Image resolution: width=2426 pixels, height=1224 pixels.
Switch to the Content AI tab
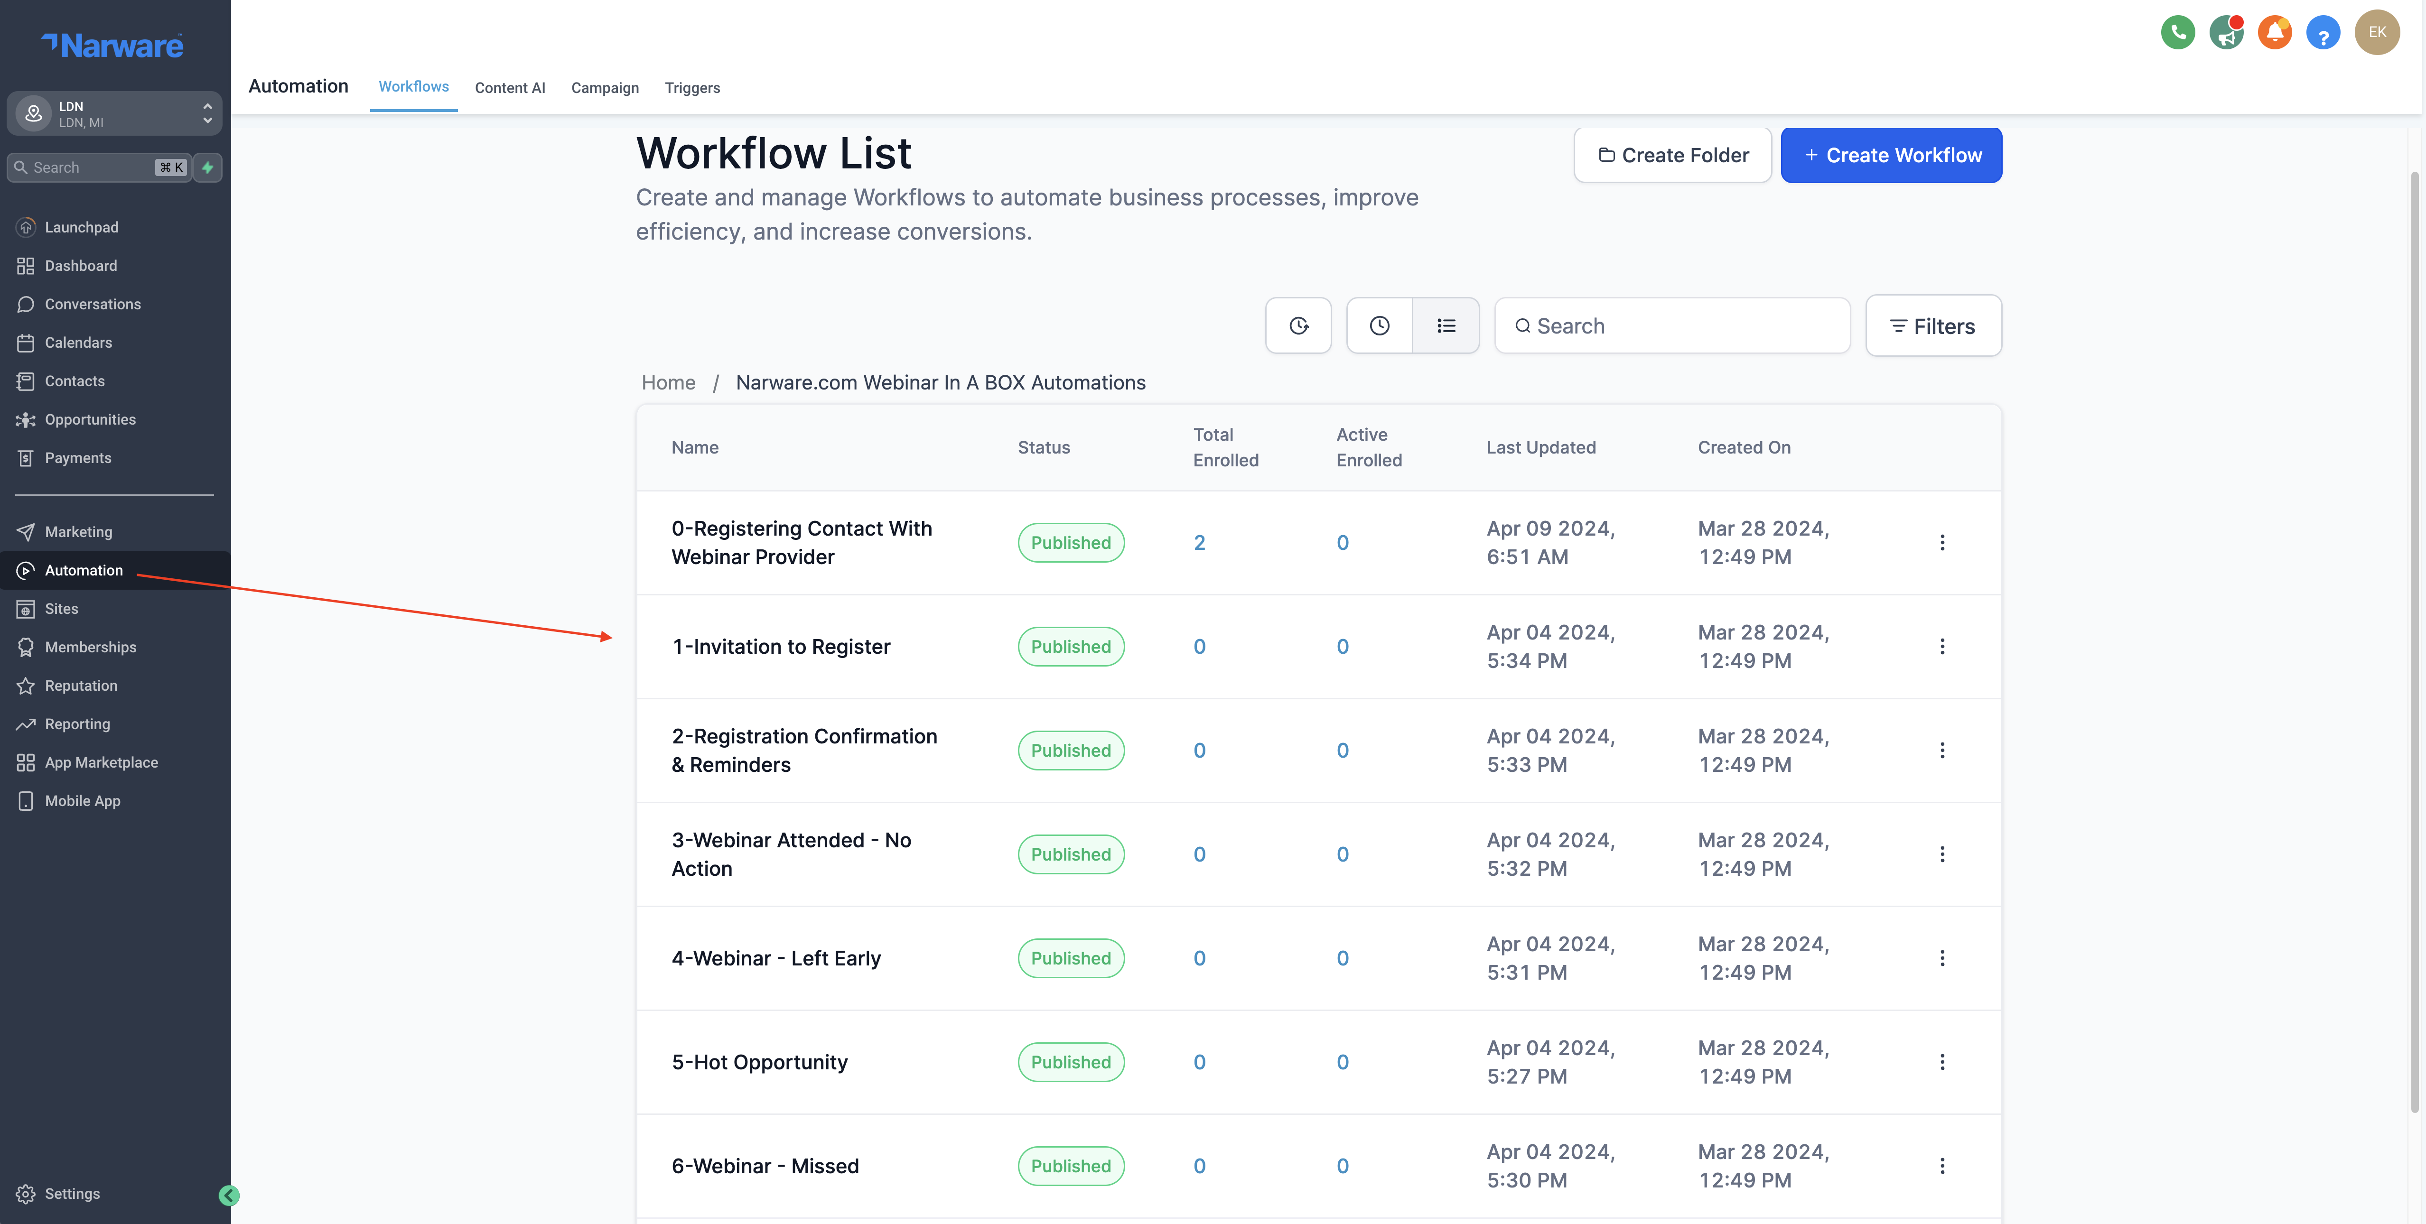pos(510,88)
